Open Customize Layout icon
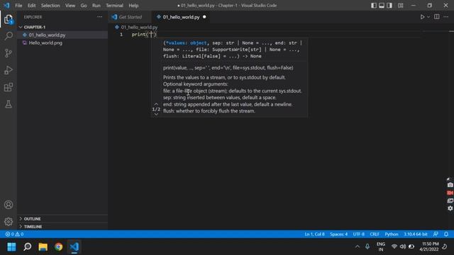This screenshot has width=454, height=255. [400, 6]
